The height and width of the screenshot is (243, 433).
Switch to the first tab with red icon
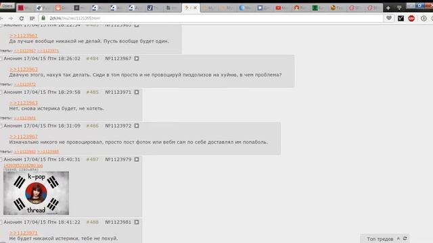tap(24, 8)
